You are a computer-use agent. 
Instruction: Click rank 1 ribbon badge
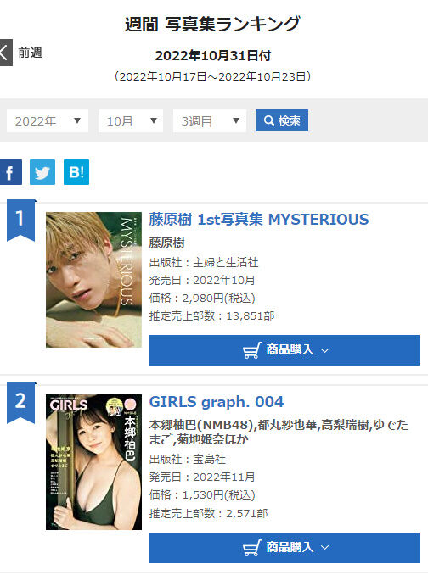21,221
